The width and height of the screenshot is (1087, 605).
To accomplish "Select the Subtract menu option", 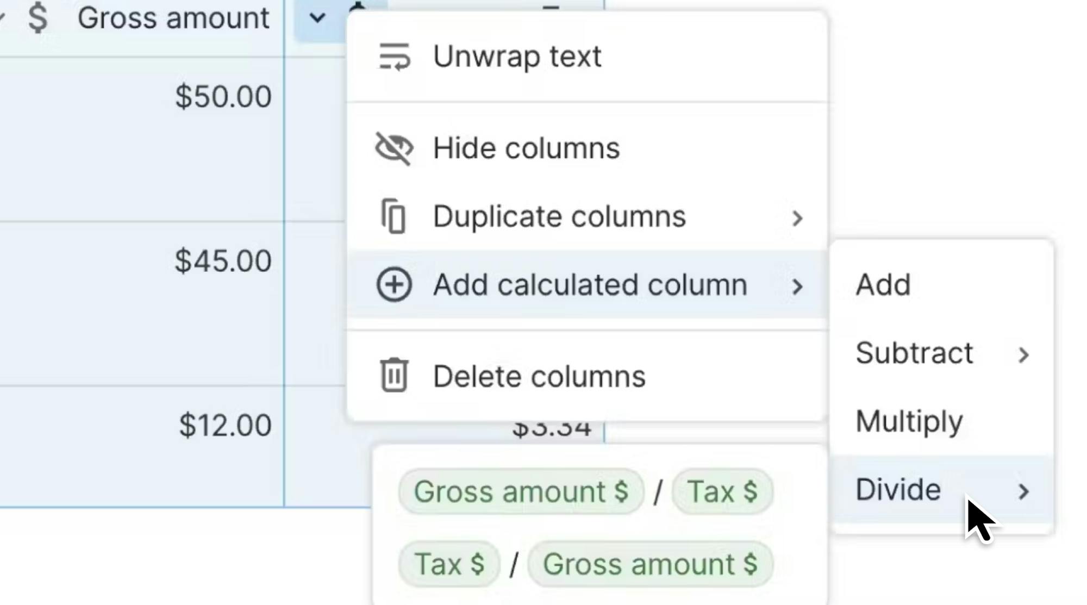I will [914, 353].
